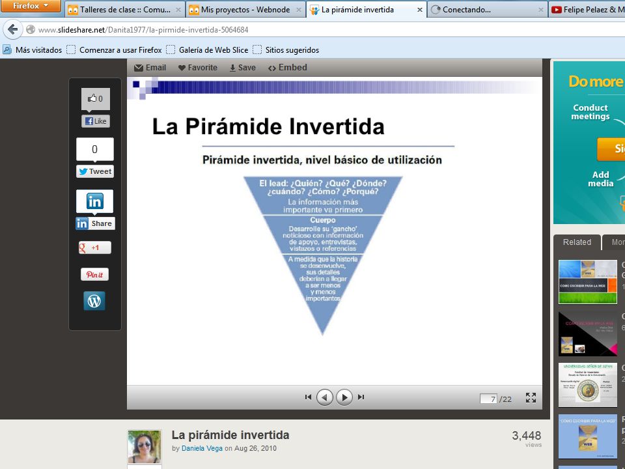Image resolution: width=625 pixels, height=469 pixels.
Task: Click the site identity globe icon
Action: tap(31, 29)
